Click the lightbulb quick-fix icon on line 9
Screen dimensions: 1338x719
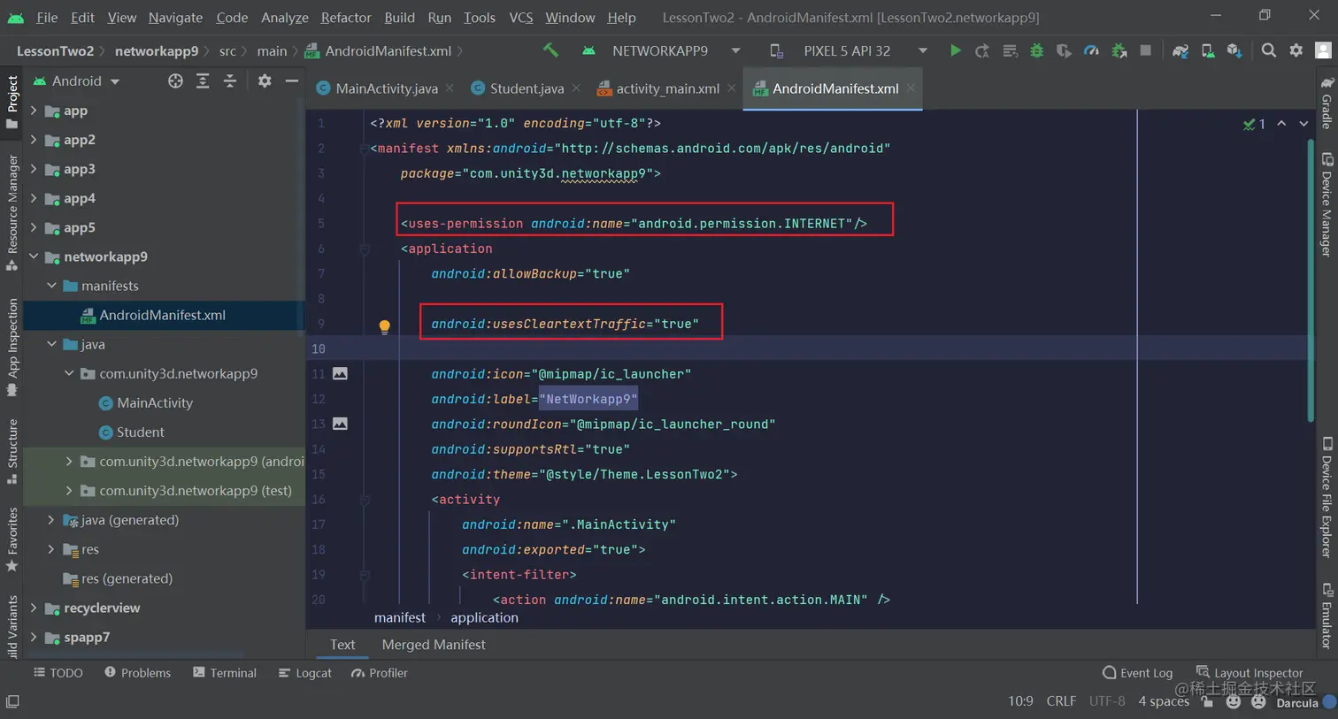click(x=384, y=326)
